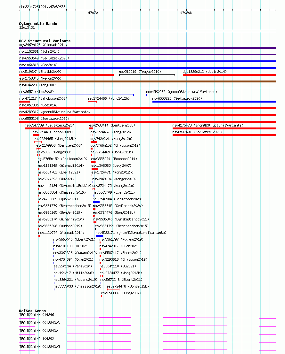Open esv2038414 (Bentley2008) variant
This screenshot has width=285, height=354.
pyautogui.click(x=112, y=125)
